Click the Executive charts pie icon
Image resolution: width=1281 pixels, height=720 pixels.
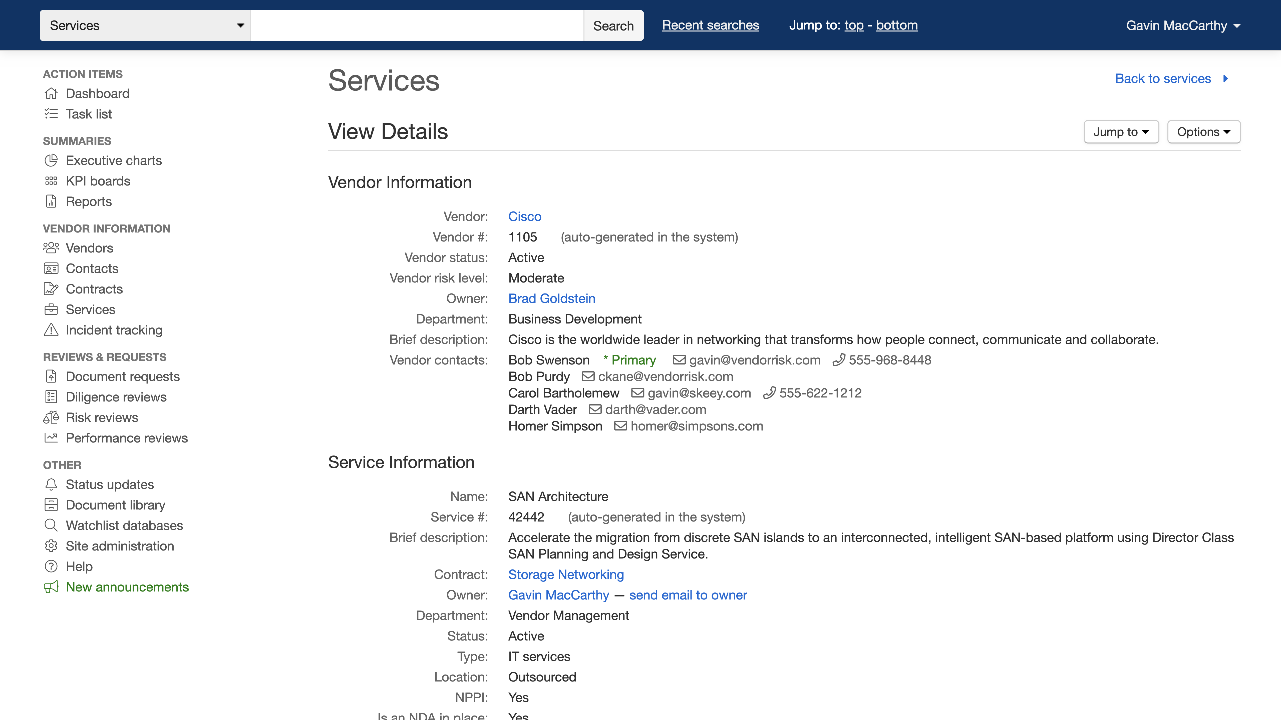(x=51, y=160)
